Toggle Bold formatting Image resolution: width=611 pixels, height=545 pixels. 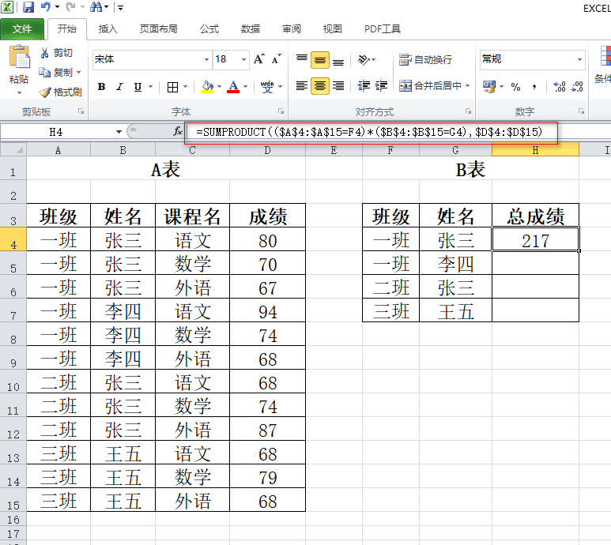(101, 87)
